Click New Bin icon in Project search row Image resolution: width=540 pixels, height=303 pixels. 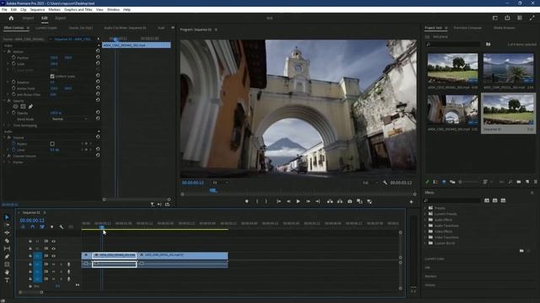click(x=488, y=44)
